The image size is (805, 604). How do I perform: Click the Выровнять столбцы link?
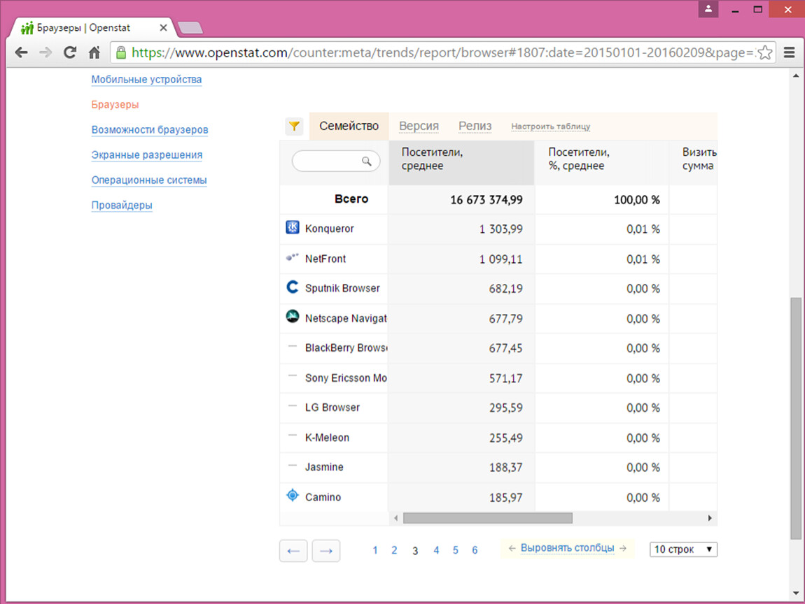[567, 548]
